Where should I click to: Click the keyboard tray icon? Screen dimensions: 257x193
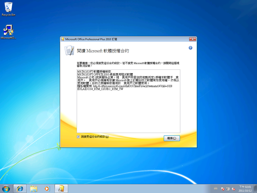[216, 189]
